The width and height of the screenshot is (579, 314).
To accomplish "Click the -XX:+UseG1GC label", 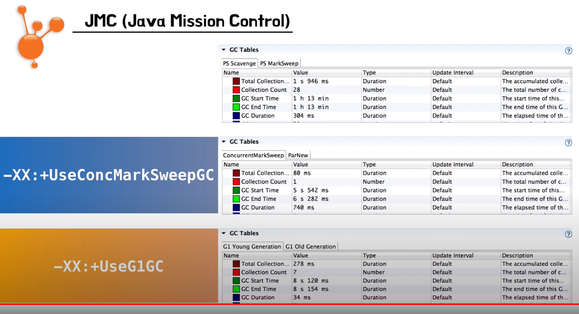I will pos(109,266).
